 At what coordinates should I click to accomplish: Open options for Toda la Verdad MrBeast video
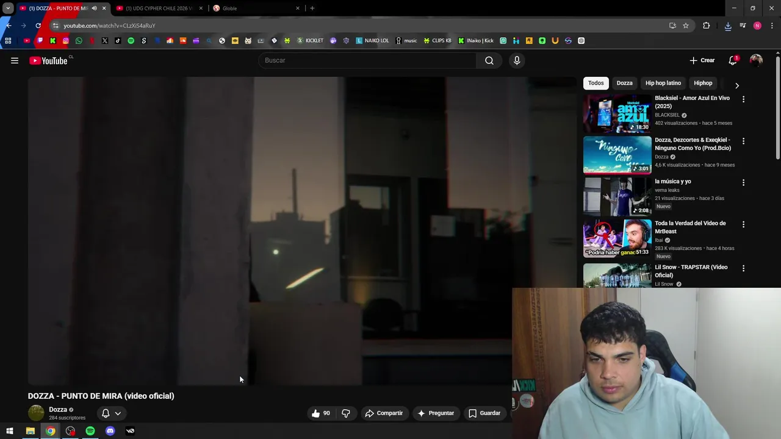tap(743, 224)
